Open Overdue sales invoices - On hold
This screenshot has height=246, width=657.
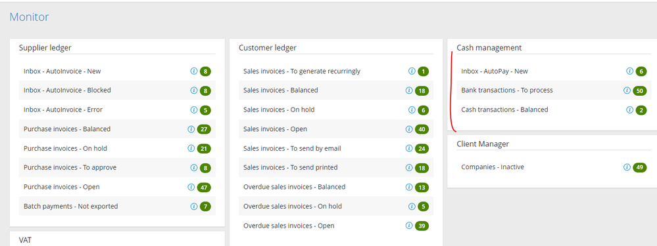tap(336, 207)
